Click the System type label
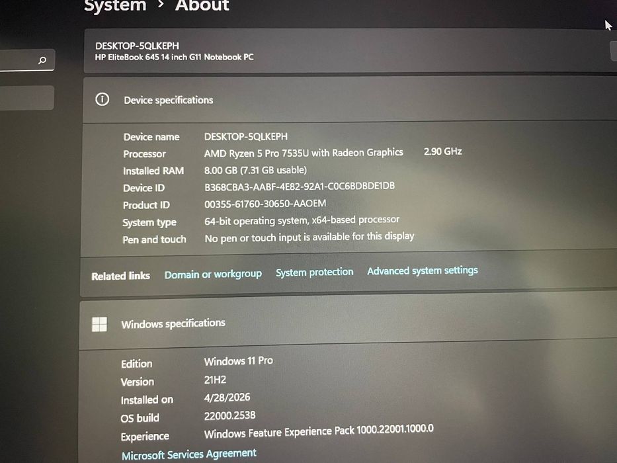The image size is (617, 463). pyautogui.click(x=149, y=222)
